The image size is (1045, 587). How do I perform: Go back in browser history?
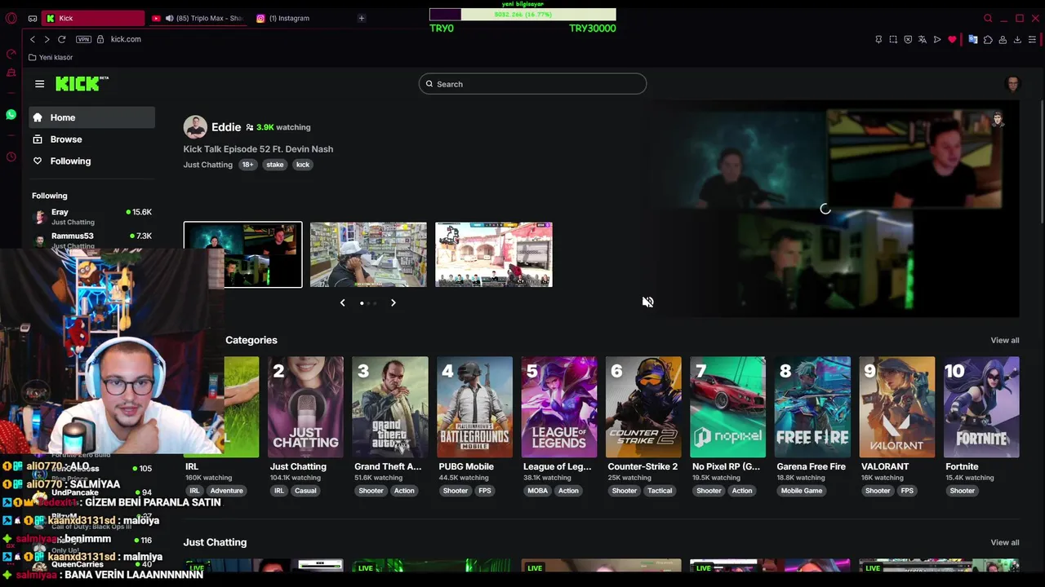click(33, 39)
